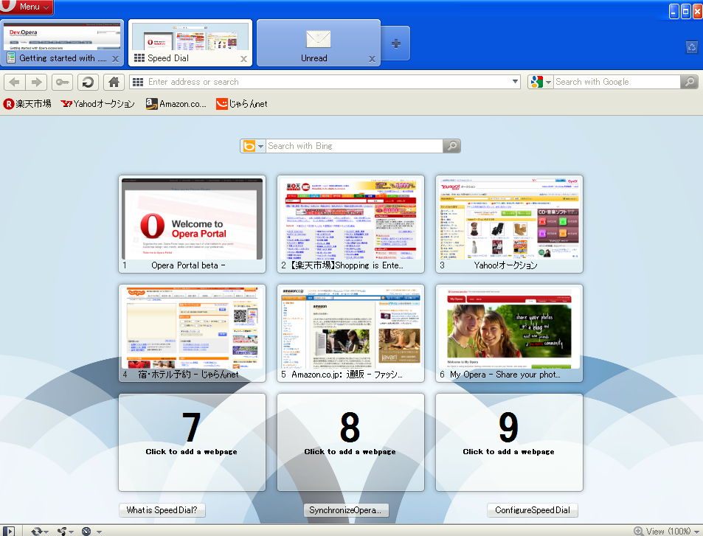703x536 pixels.
Task: Minimize the Opera window
Action: pyautogui.click(x=673, y=11)
